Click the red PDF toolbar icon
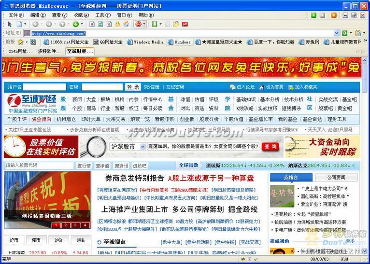Viewport: 370px width, 264px height. coord(185,24)
